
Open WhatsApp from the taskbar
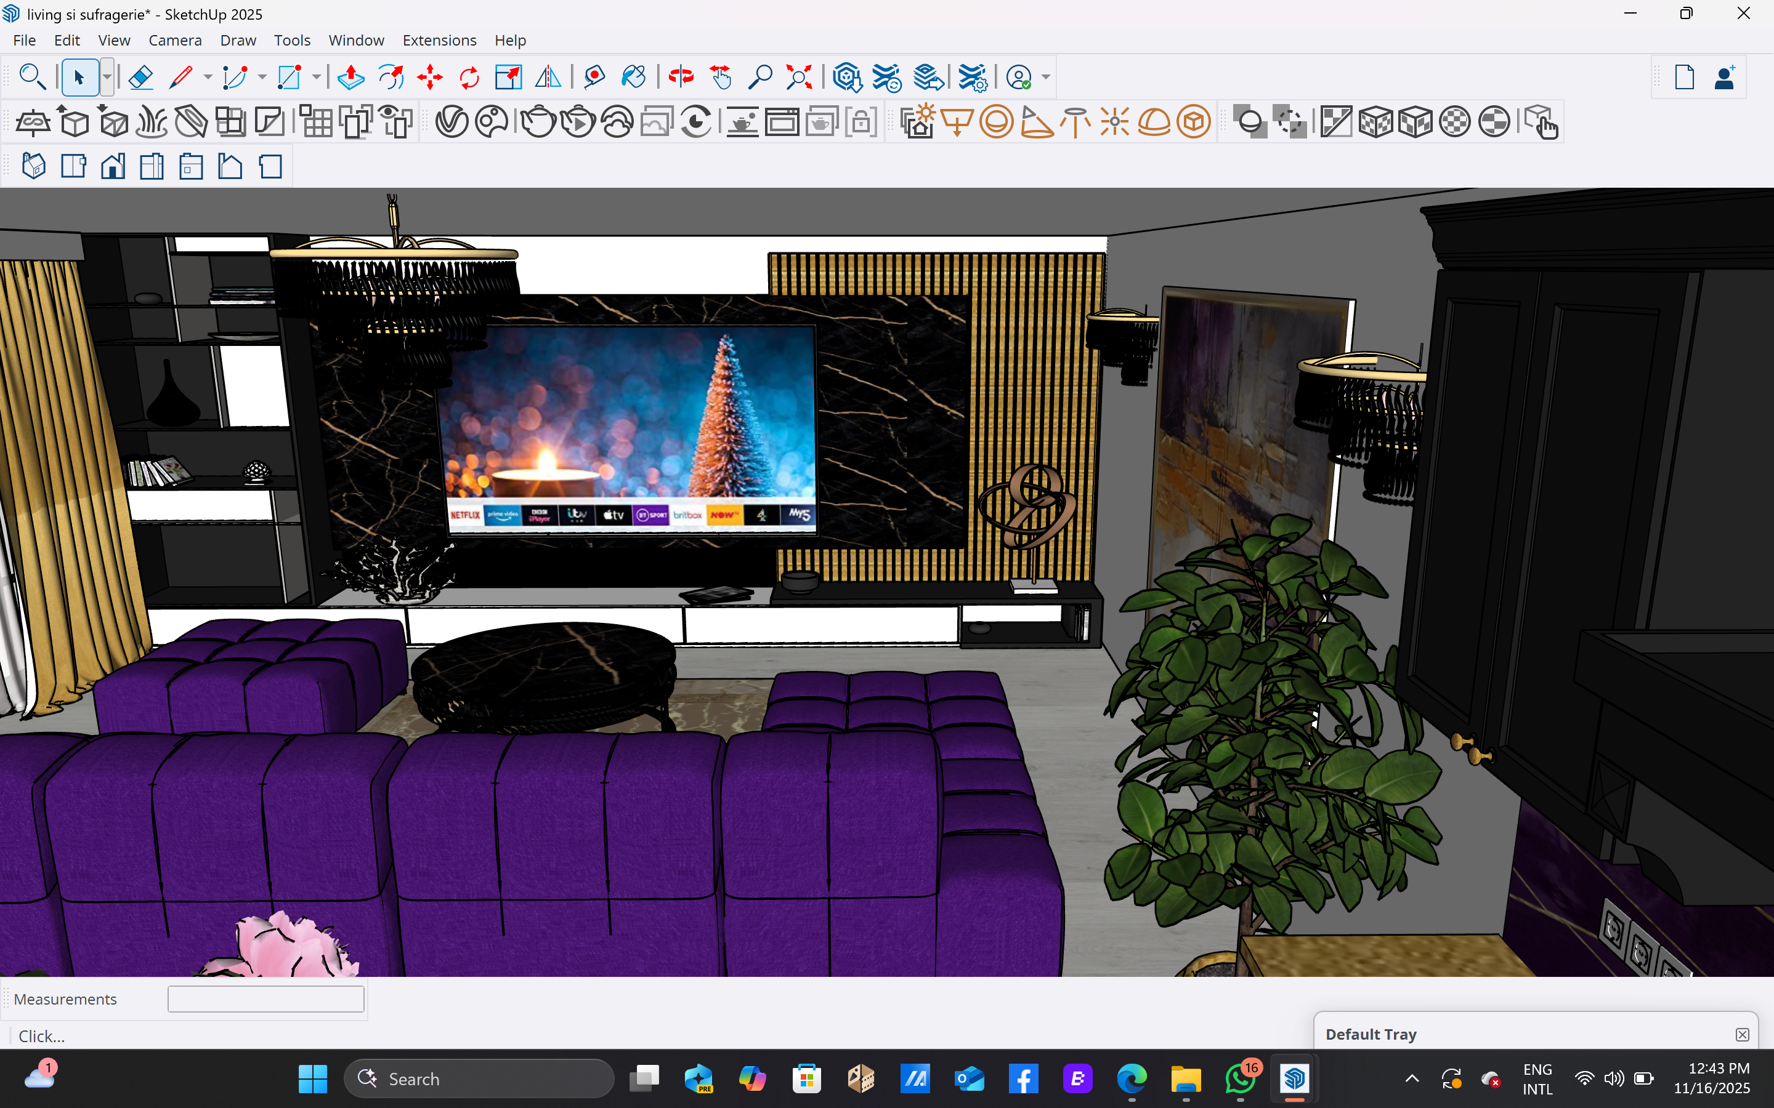pos(1239,1078)
